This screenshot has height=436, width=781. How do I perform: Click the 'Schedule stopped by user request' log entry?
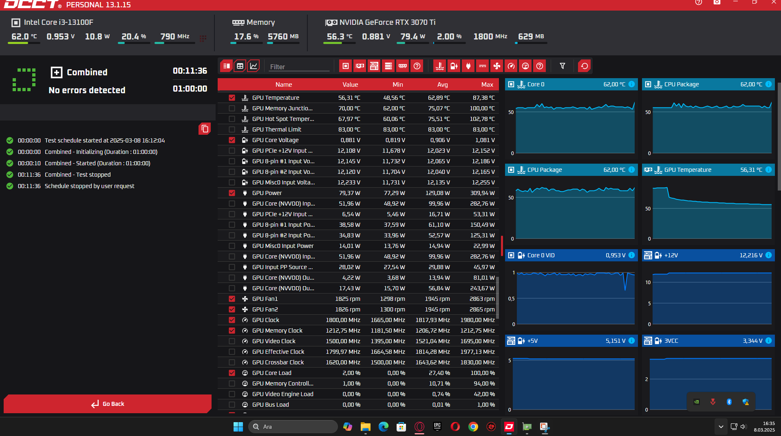tap(89, 186)
